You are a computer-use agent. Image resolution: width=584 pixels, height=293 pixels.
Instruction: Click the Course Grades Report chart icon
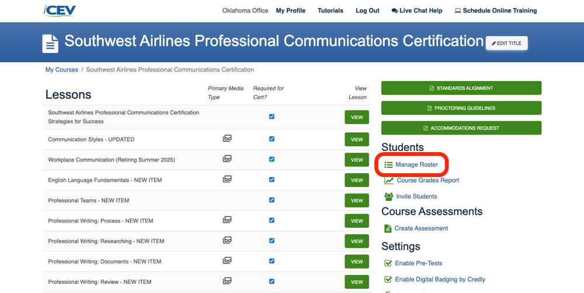(x=389, y=181)
